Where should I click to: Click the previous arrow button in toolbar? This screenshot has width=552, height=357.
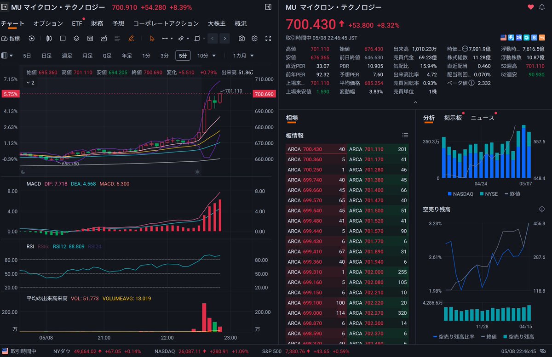pyautogui.click(x=213, y=39)
